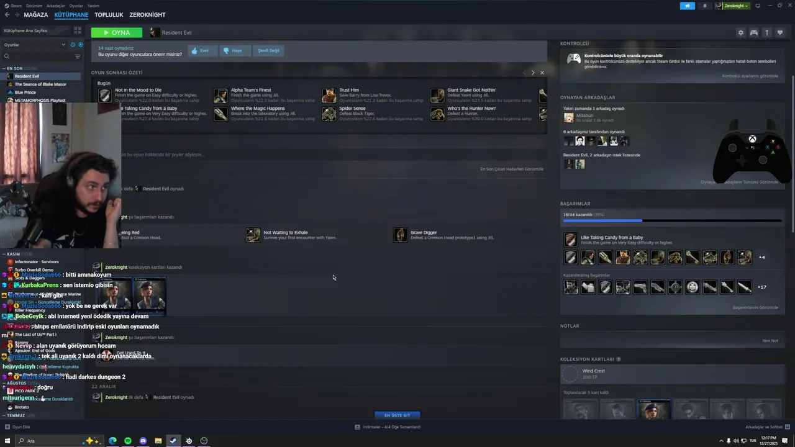Open the MAĞAZA tab
795x447 pixels.
[36, 14]
